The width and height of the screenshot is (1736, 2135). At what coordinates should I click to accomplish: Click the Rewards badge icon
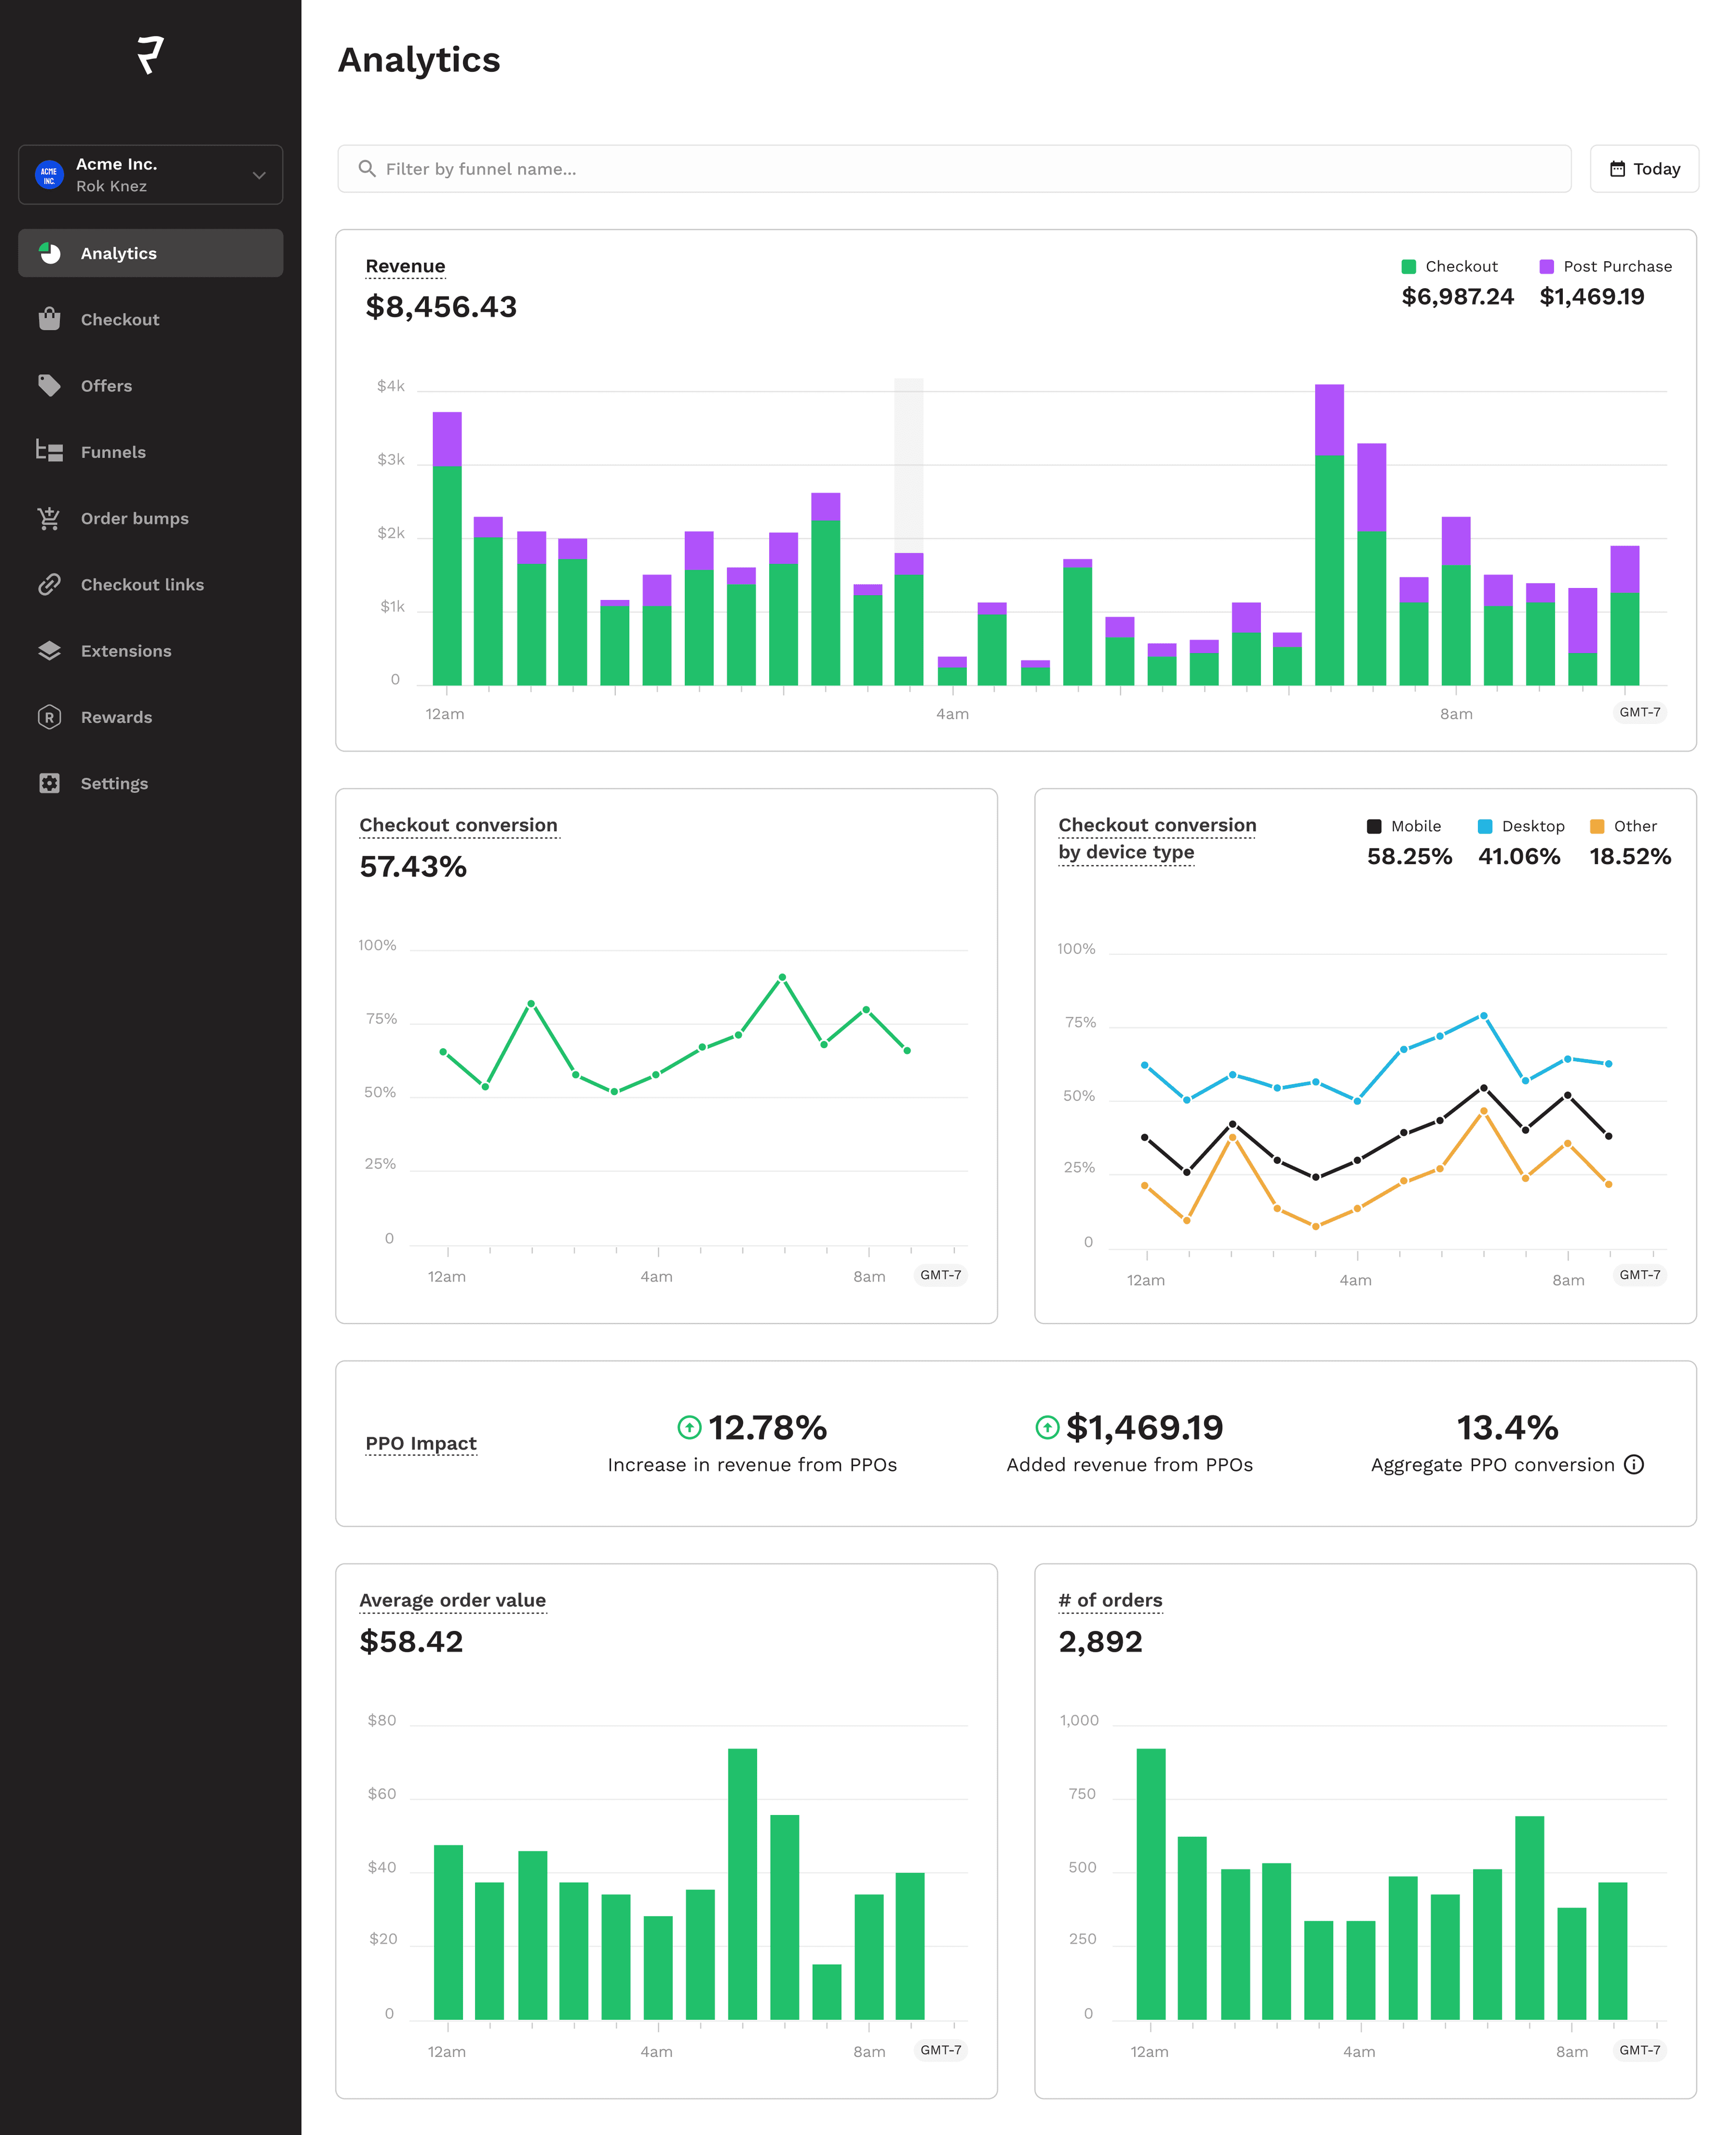tap(49, 717)
